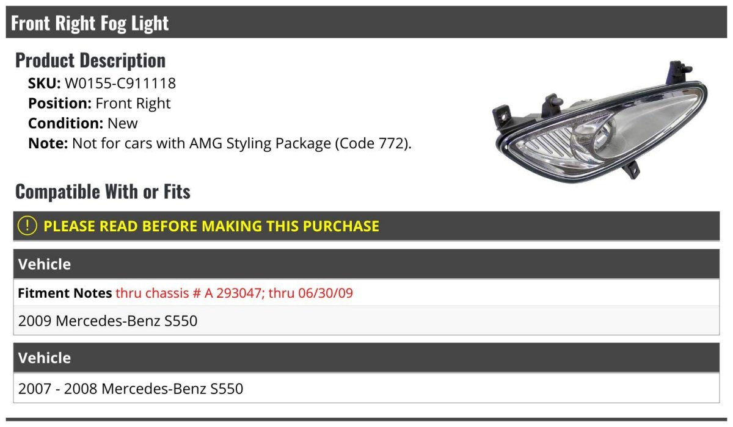This screenshot has height=427, width=733.
Task: Click the Position value Front Right
Action: point(133,103)
